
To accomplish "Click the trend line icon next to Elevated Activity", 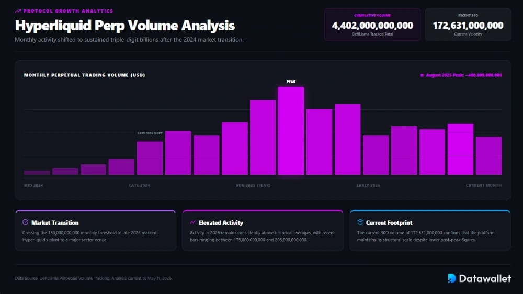I will tap(193, 222).
